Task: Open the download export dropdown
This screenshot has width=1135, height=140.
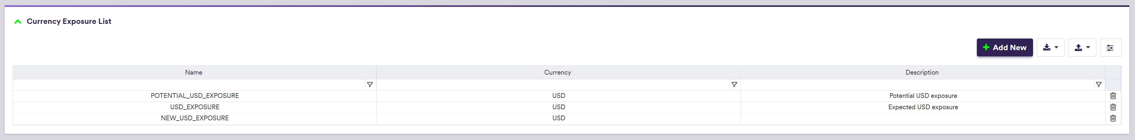Action: tap(1050, 47)
